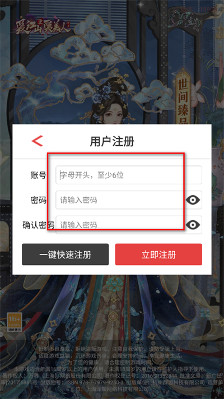Tap the 账号 field label
The width and height of the screenshot is (224, 399).
point(39,175)
